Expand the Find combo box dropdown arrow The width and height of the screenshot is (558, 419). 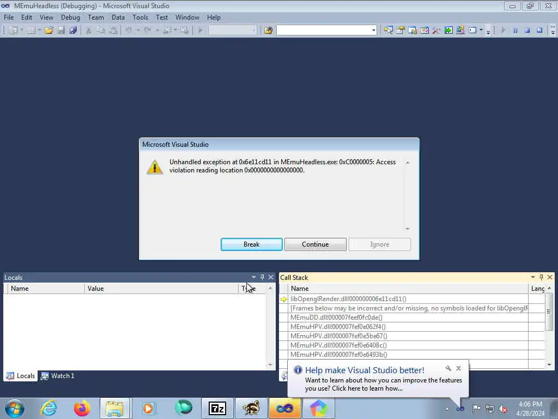[373, 31]
